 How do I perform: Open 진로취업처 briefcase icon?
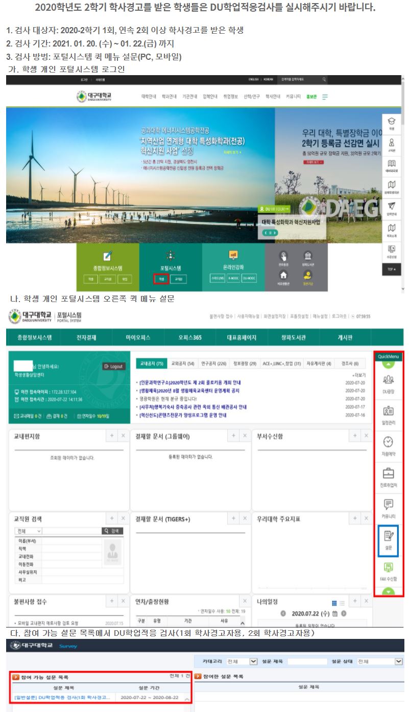point(389,476)
